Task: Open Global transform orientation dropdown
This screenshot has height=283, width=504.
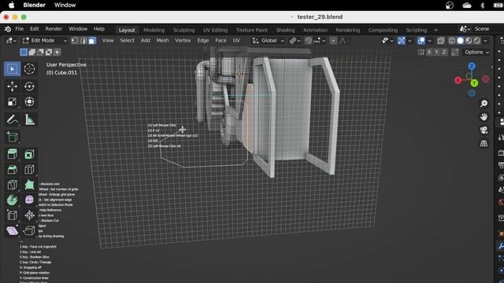Action: pyautogui.click(x=268, y=41)
